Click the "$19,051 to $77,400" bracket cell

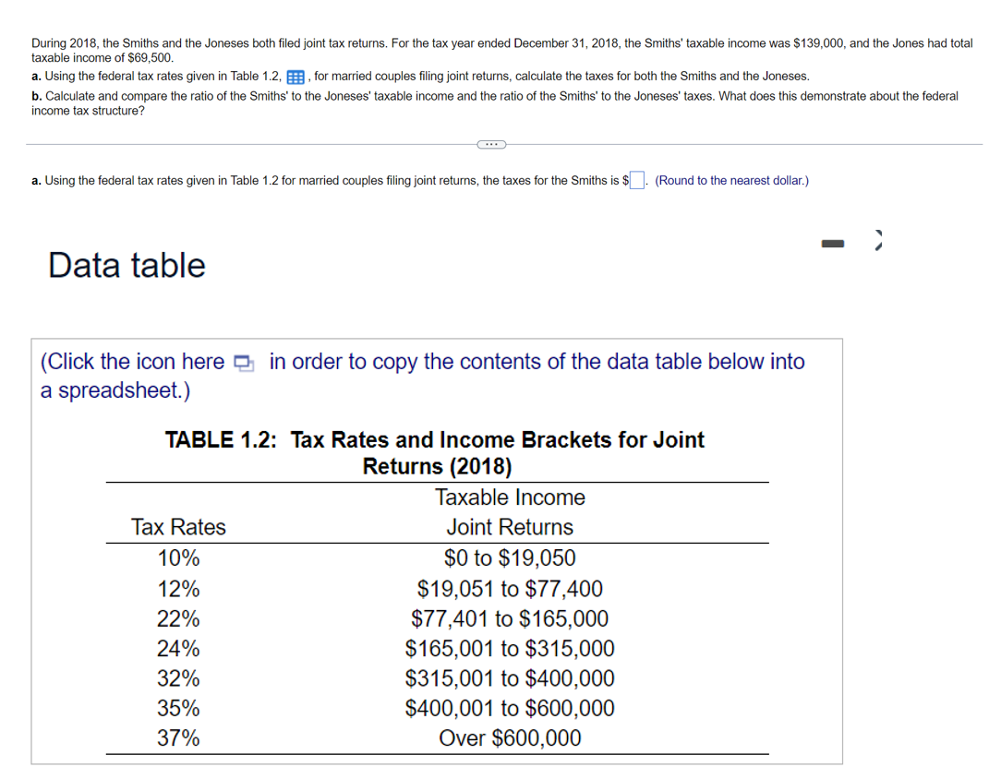pyautogui.click(x=510, y=589)
